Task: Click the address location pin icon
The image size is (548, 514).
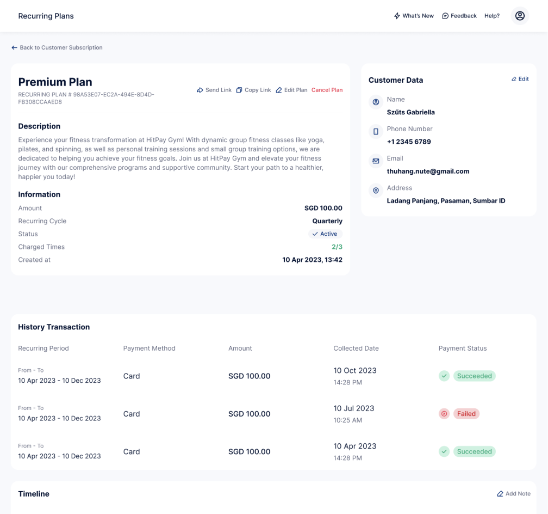Action: [376, 190]
